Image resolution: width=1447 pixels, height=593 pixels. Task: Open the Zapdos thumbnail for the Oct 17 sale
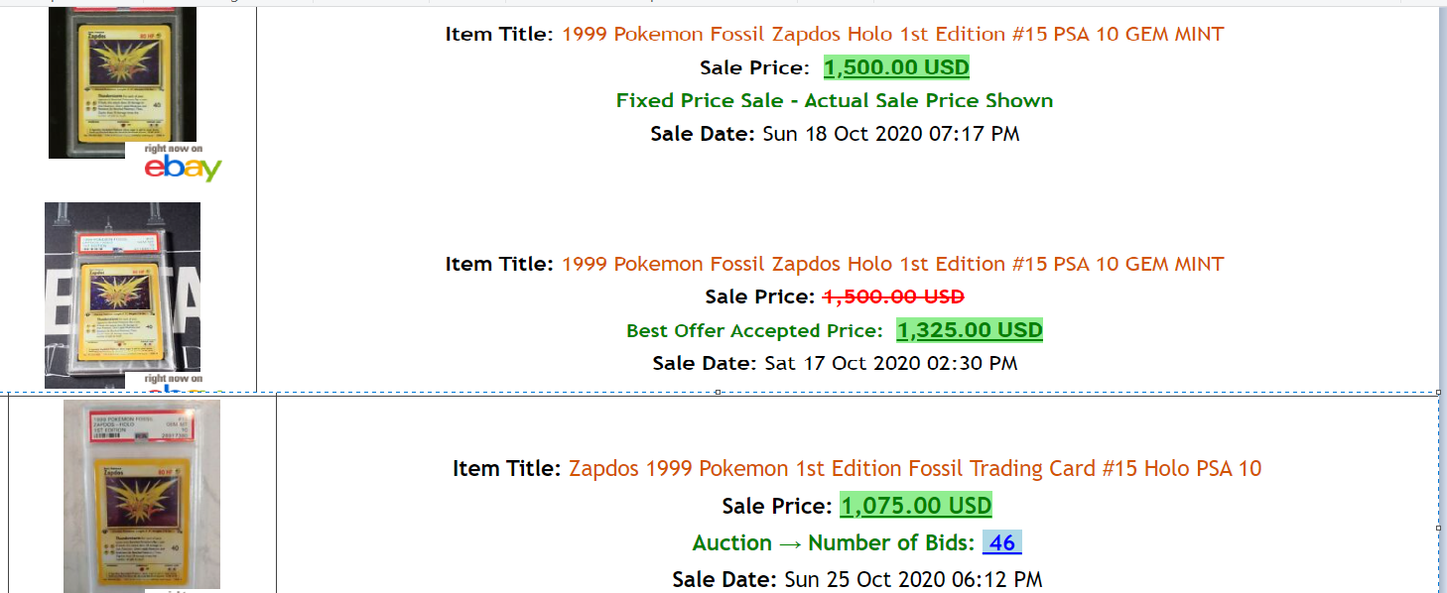coord(122,296)
